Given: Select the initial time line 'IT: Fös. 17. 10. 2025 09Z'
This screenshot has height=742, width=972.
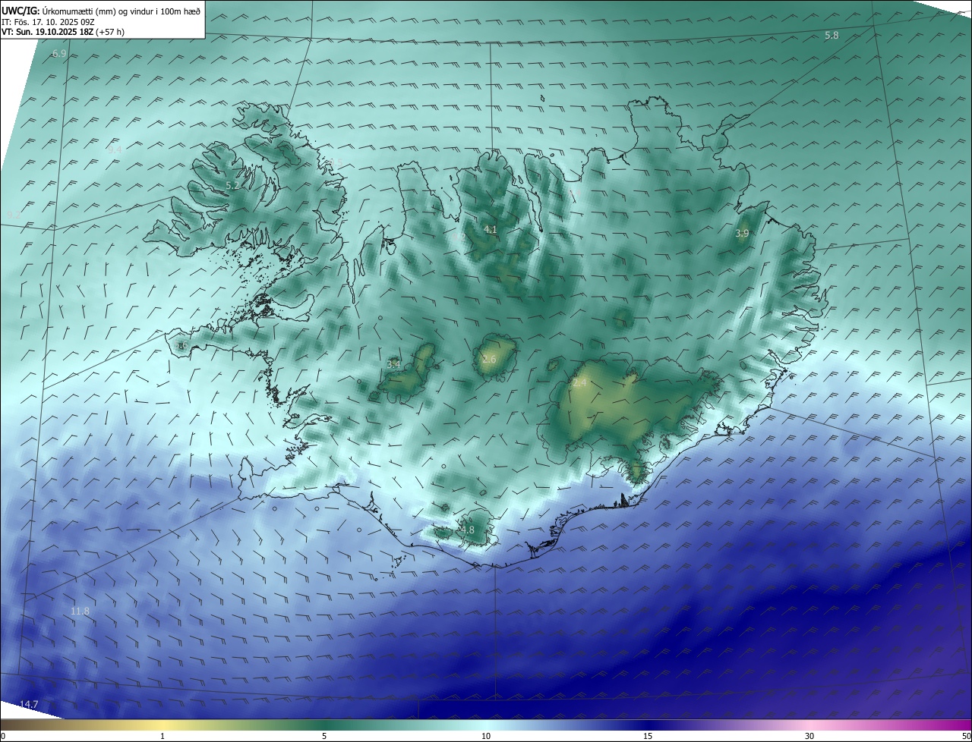Looking at the screenshot, I should [x=48, y=22].
